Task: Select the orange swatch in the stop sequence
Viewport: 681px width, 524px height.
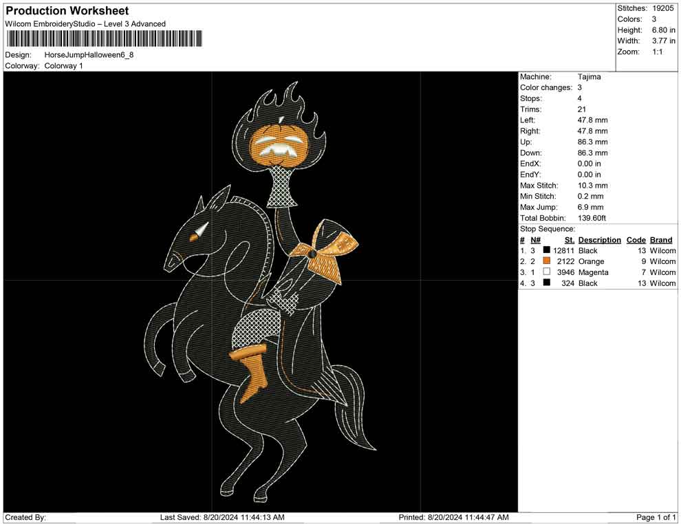Action: [546, 261]
